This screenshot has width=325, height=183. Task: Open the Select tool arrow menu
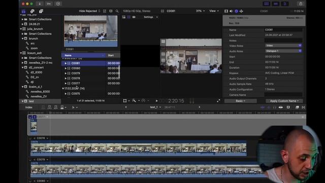[x=75, y=107]
